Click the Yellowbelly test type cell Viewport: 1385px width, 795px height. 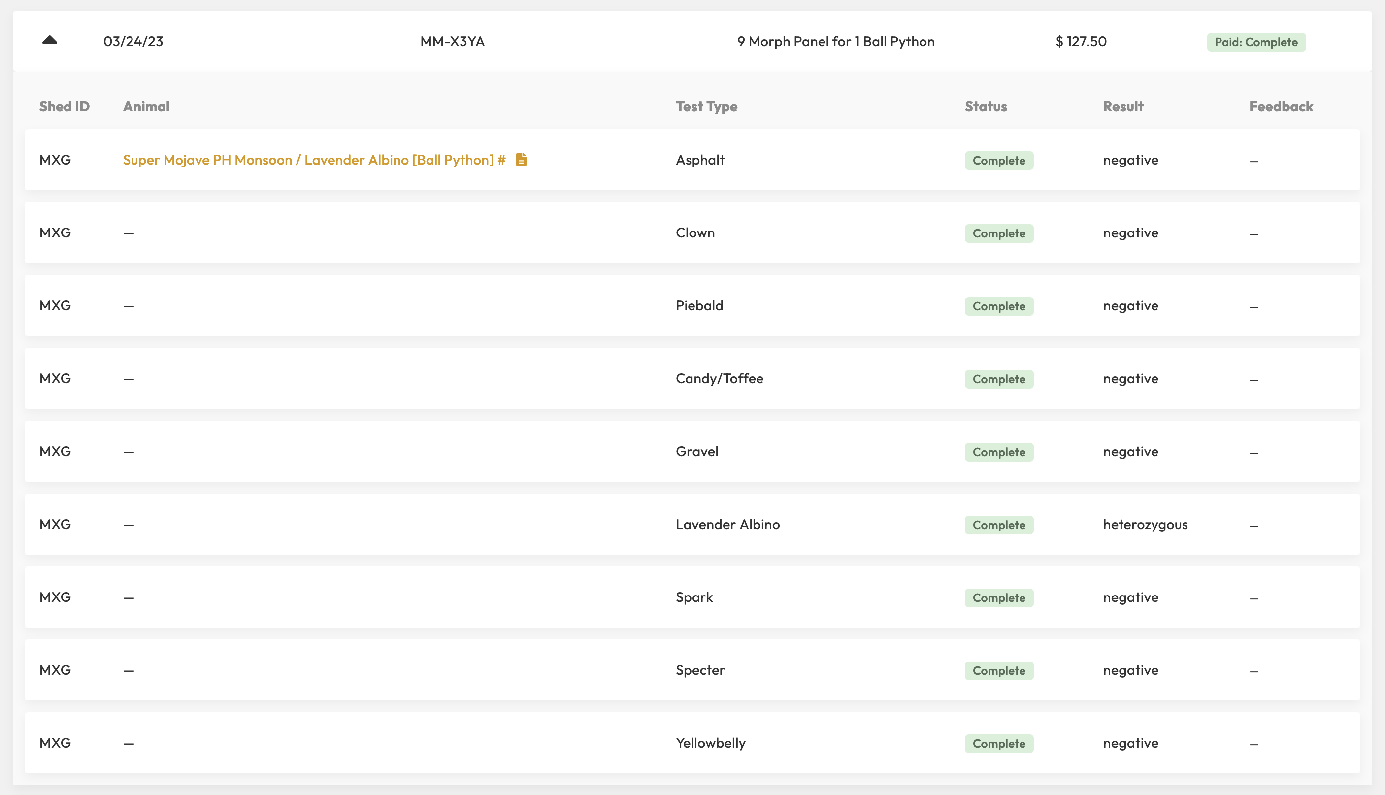710,743
